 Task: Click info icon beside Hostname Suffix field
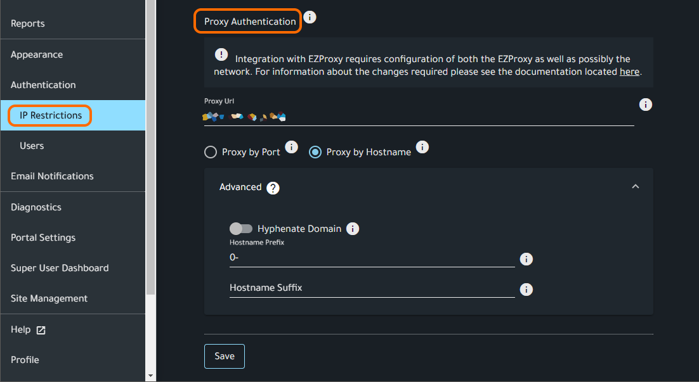[x=526, y=290]
